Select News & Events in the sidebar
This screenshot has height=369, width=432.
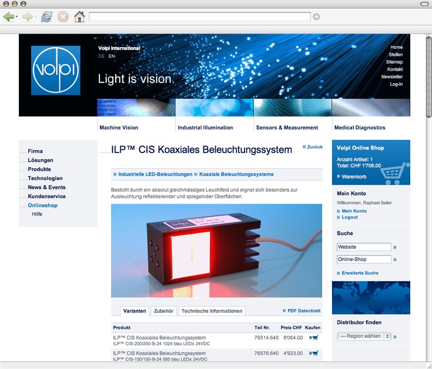[46, 187]
